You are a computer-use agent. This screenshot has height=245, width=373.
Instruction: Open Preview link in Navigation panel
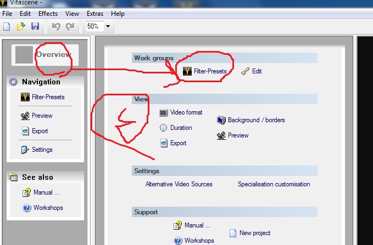[x=42, y=116]
